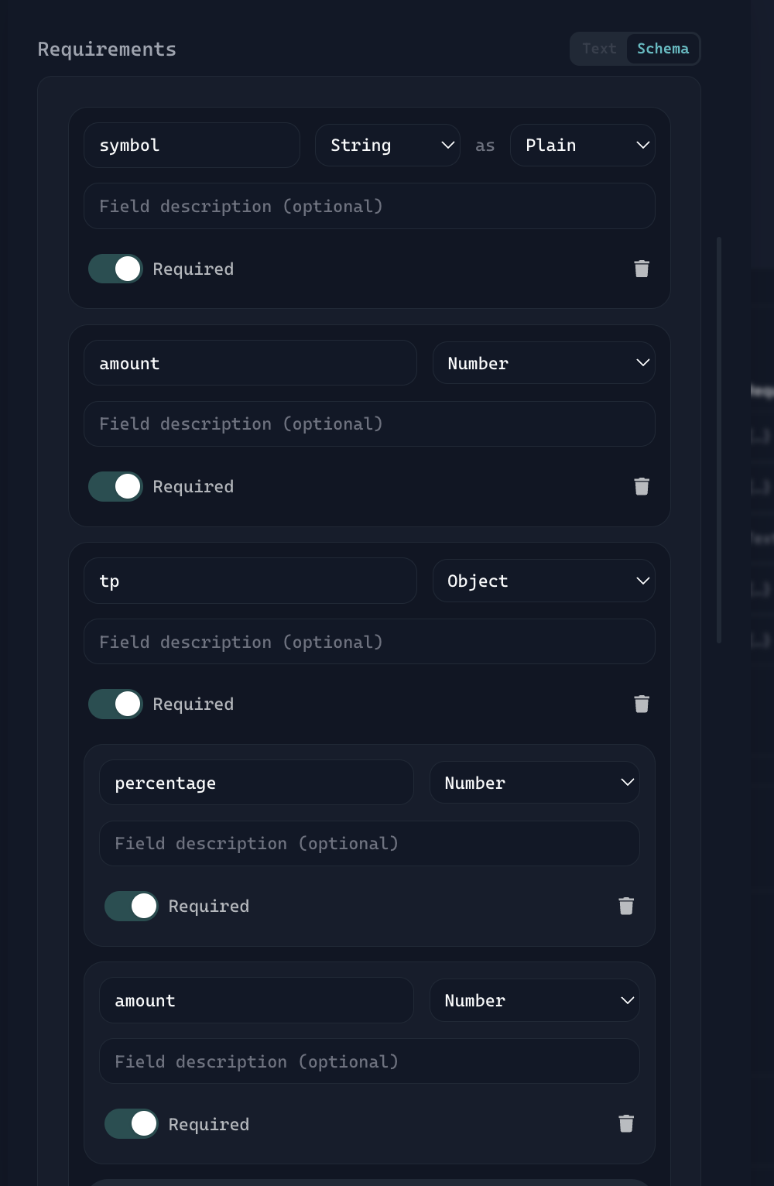
Task: Click the vertical scrollbar of requirements panel
Action: click(x=719, y=440)
